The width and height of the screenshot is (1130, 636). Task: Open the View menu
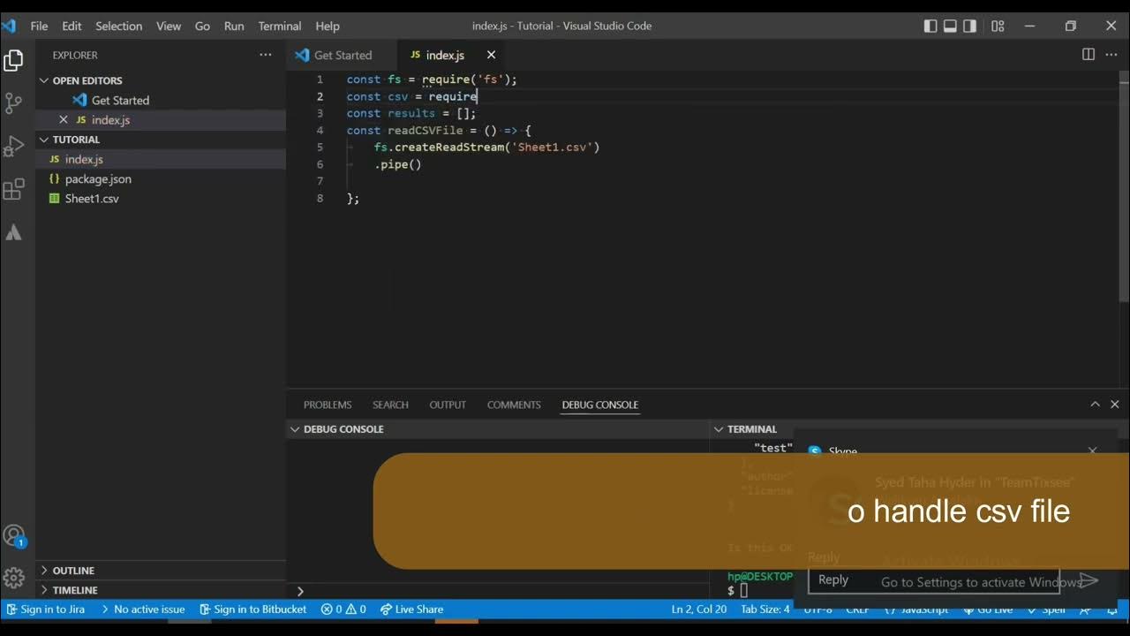pos(169,26)
